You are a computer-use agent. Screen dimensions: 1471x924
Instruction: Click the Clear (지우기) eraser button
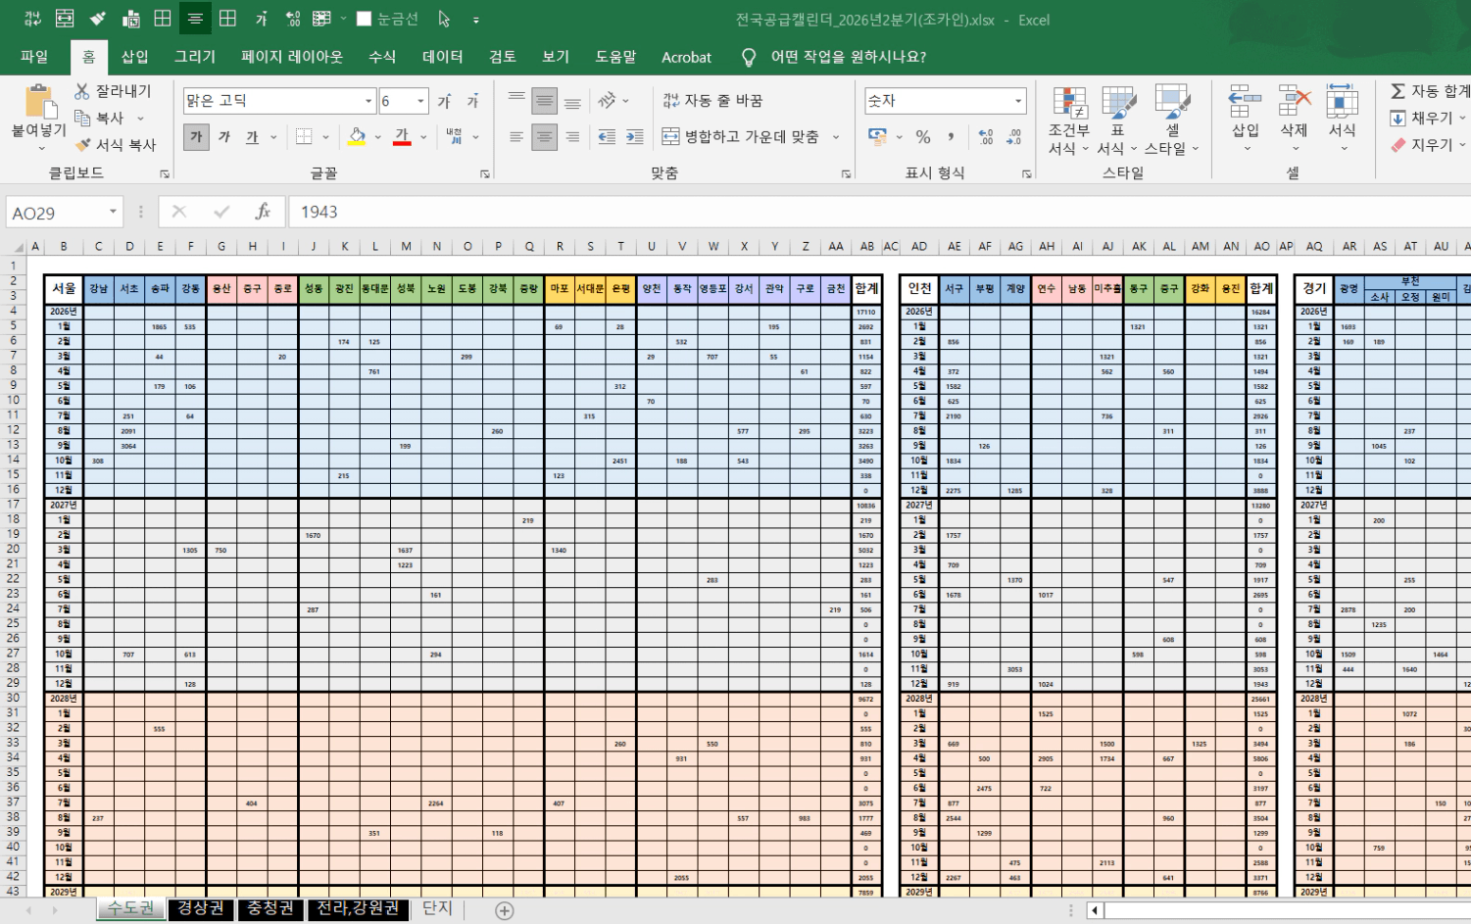click(1427, 144)
